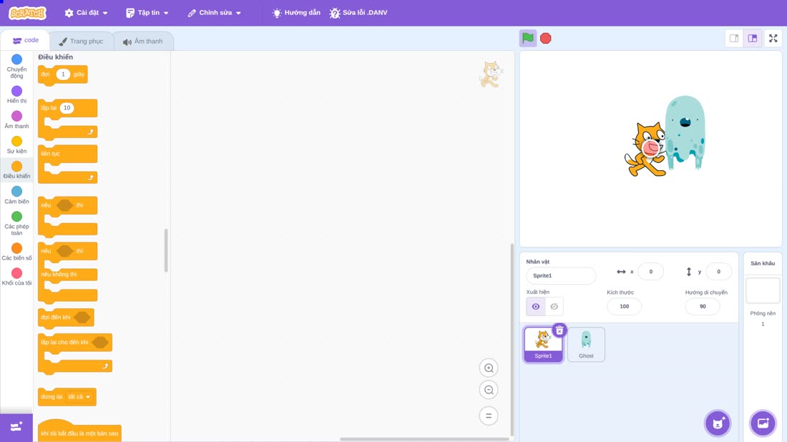Switch to small stage layout
The image size is (787, 442).
point(734,38)
